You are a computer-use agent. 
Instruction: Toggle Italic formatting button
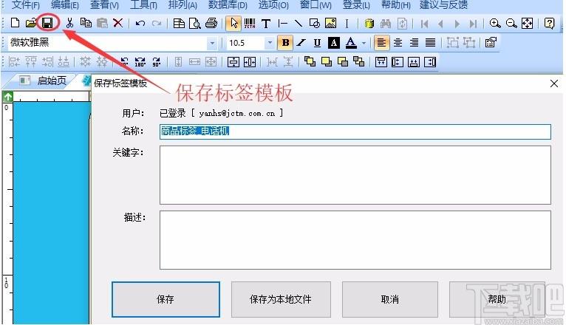[301, 43]
